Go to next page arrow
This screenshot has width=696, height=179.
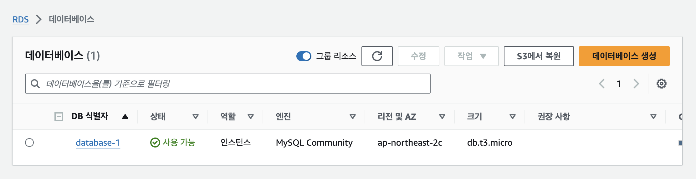636,84
